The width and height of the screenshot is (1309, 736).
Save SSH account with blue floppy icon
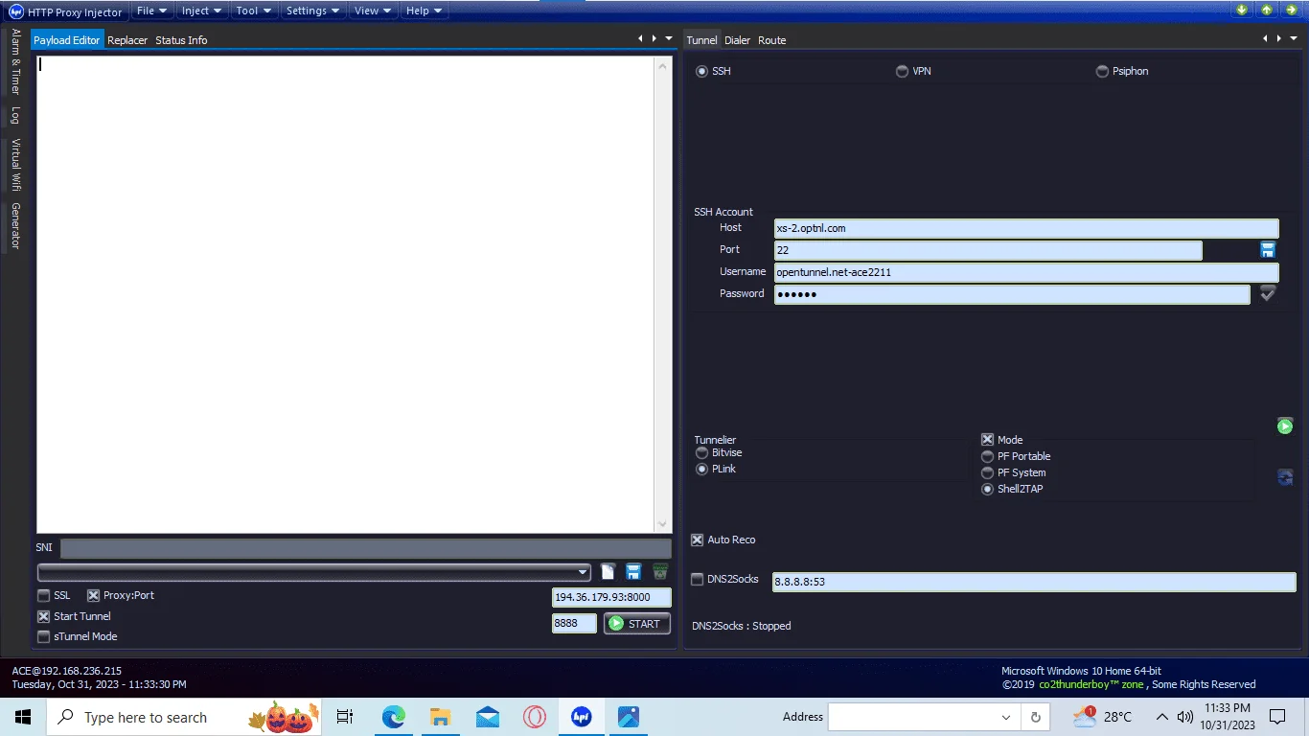[1268, 250]
